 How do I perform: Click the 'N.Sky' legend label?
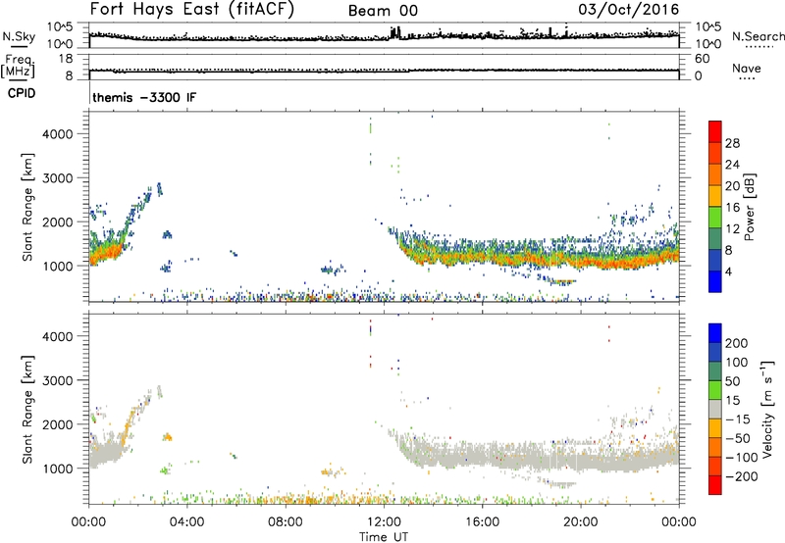(x=19, y=36)
